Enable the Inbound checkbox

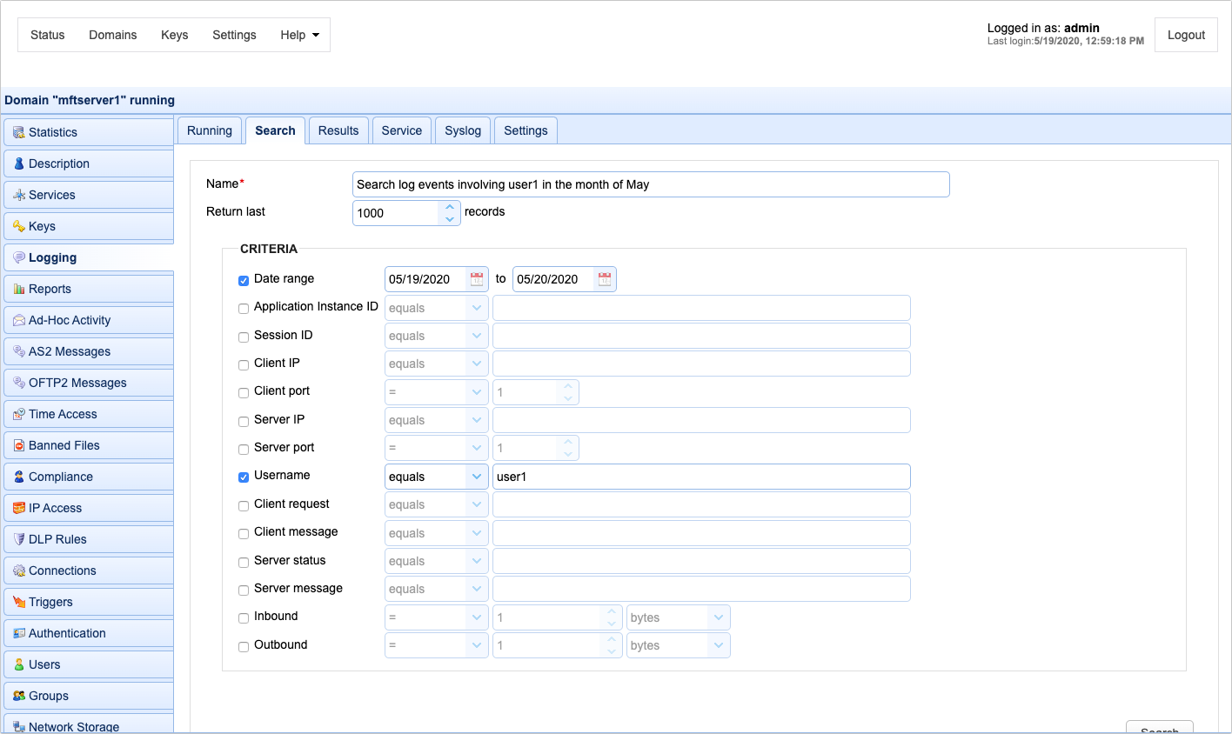(244, 617)
